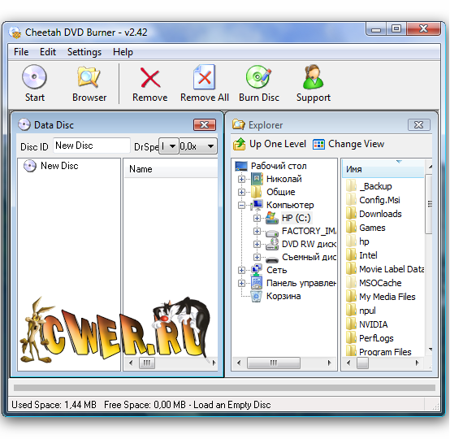Click the Николай user folder icon
Viewport: 450px width, 439px height.
coord(257,179)
